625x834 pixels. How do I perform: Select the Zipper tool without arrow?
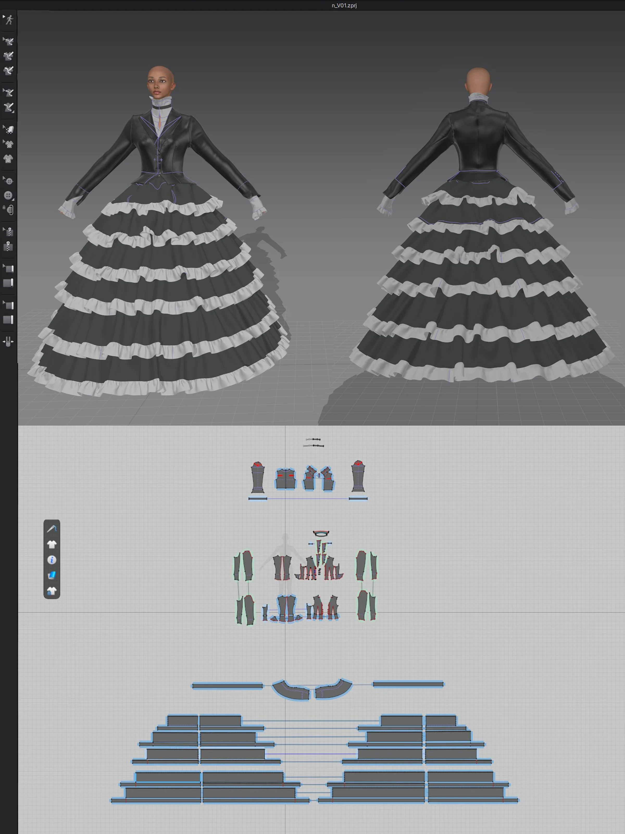pos(8,247)
